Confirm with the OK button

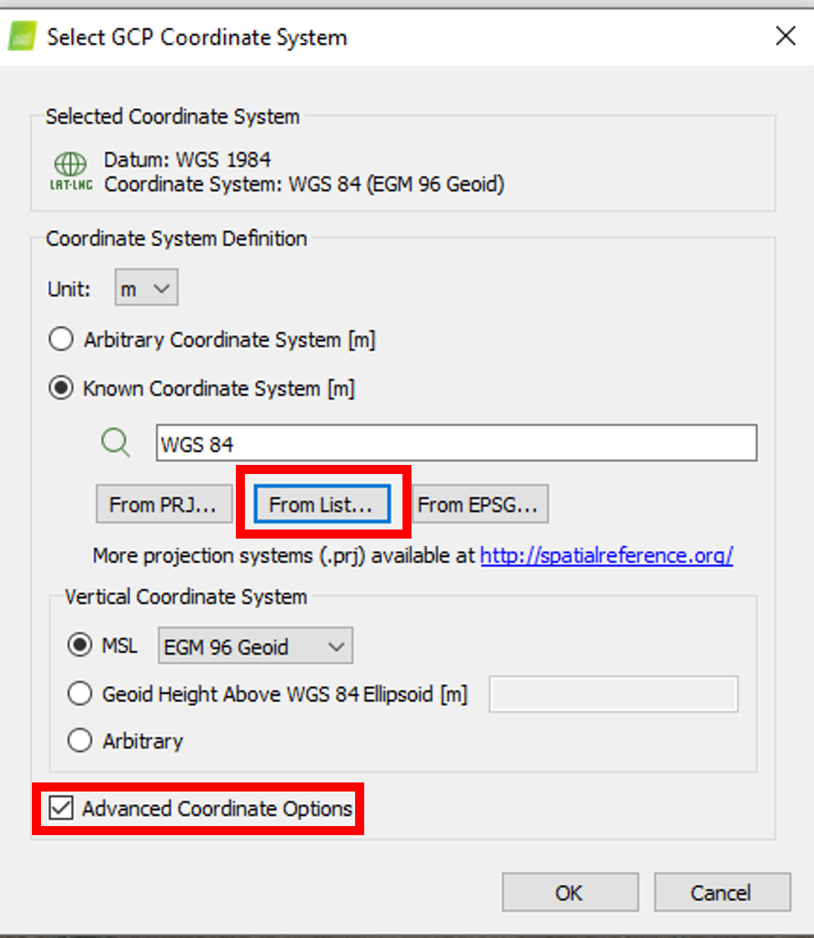[569, 893]
